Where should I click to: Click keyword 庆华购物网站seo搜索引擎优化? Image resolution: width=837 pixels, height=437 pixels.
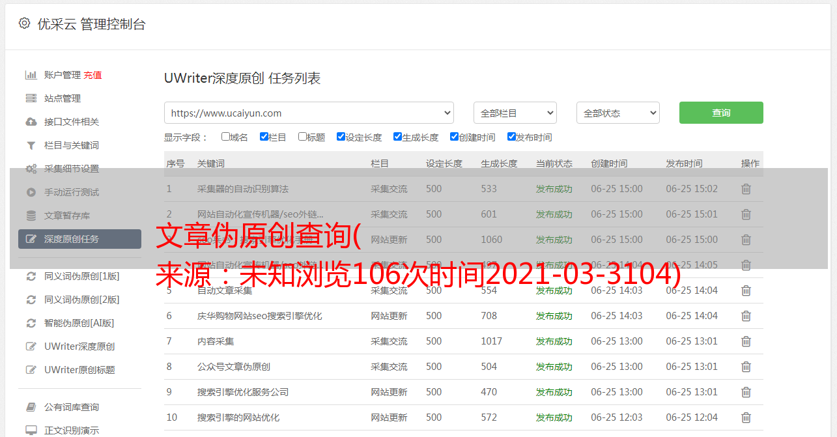(x=260, y=316)
